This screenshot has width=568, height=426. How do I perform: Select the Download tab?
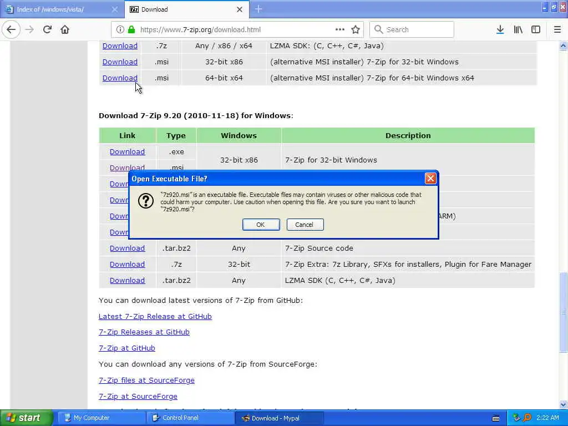(x=186, y=9)
